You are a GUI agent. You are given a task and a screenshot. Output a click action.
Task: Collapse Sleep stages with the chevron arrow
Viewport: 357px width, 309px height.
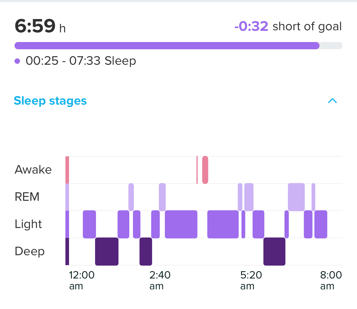point(332,101)
